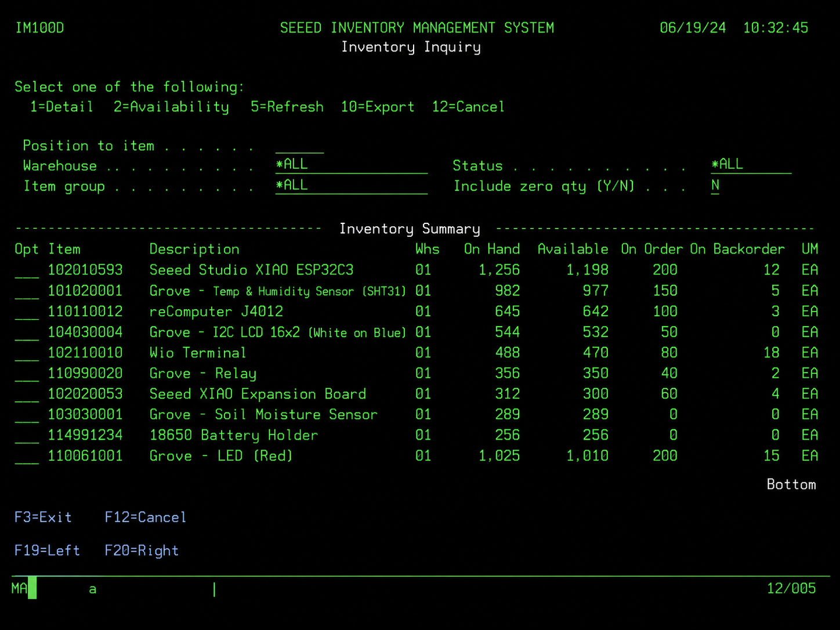Click Available value 1,010

pos(588,456)
